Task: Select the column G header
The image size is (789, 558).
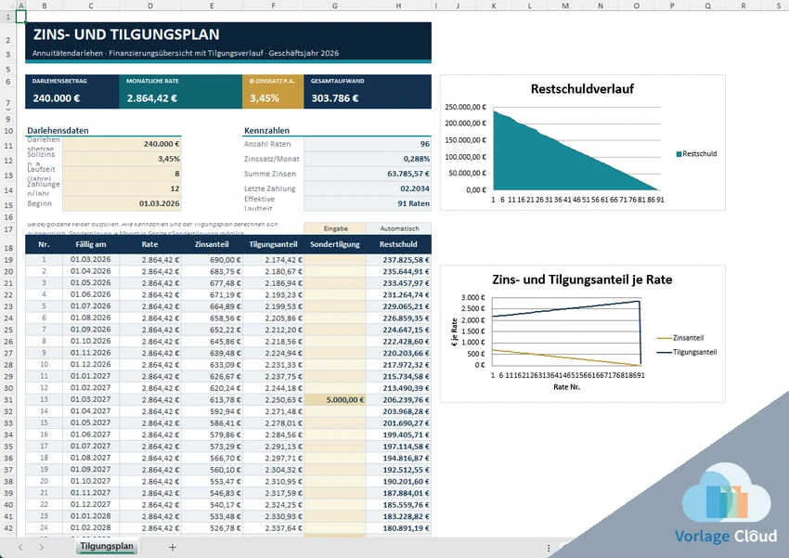Action: click(x=334, y=6)
